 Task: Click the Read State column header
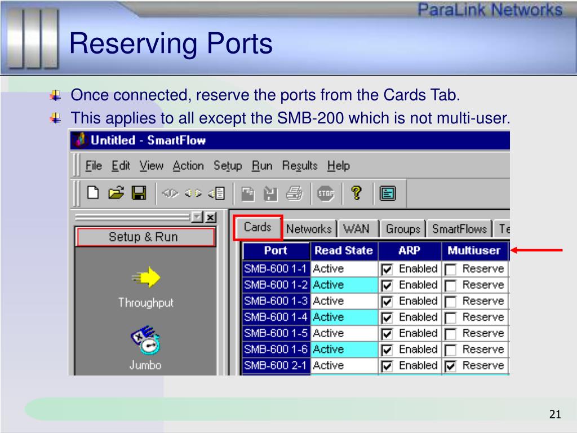coord(344,250)
